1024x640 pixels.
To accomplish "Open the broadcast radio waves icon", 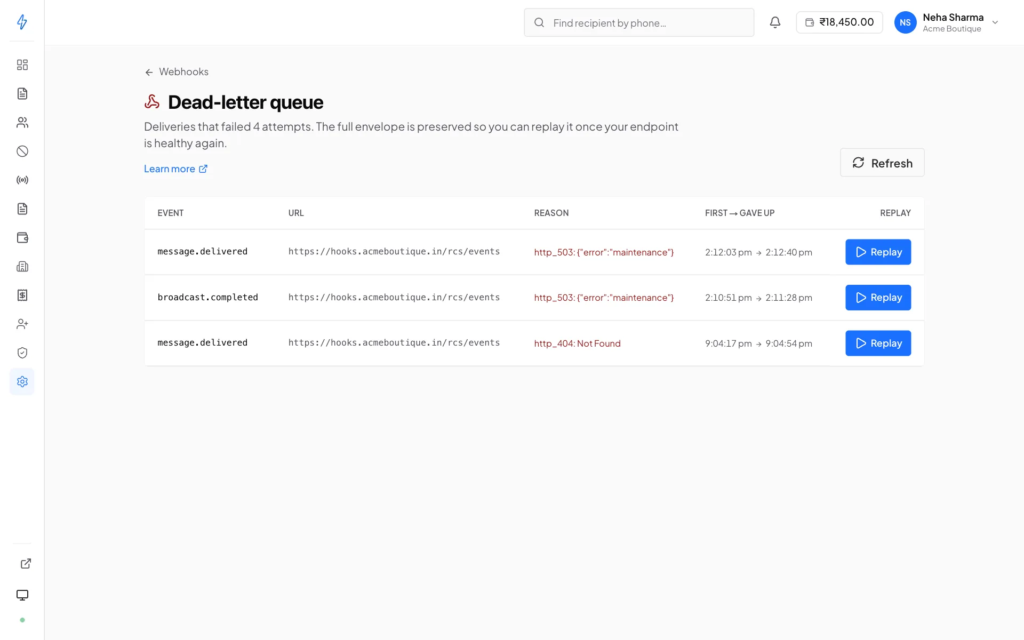I will [x=22, y=180].
